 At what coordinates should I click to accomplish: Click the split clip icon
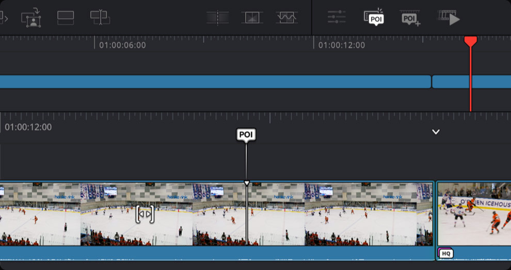coord(217,18)
